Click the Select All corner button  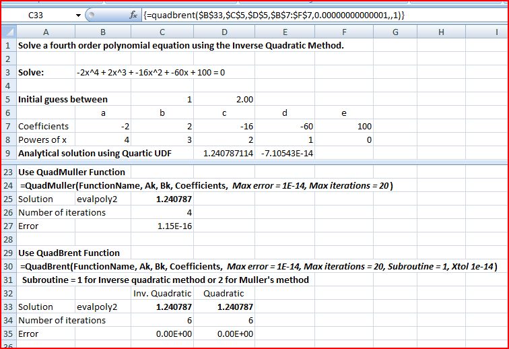click(7, 32)
